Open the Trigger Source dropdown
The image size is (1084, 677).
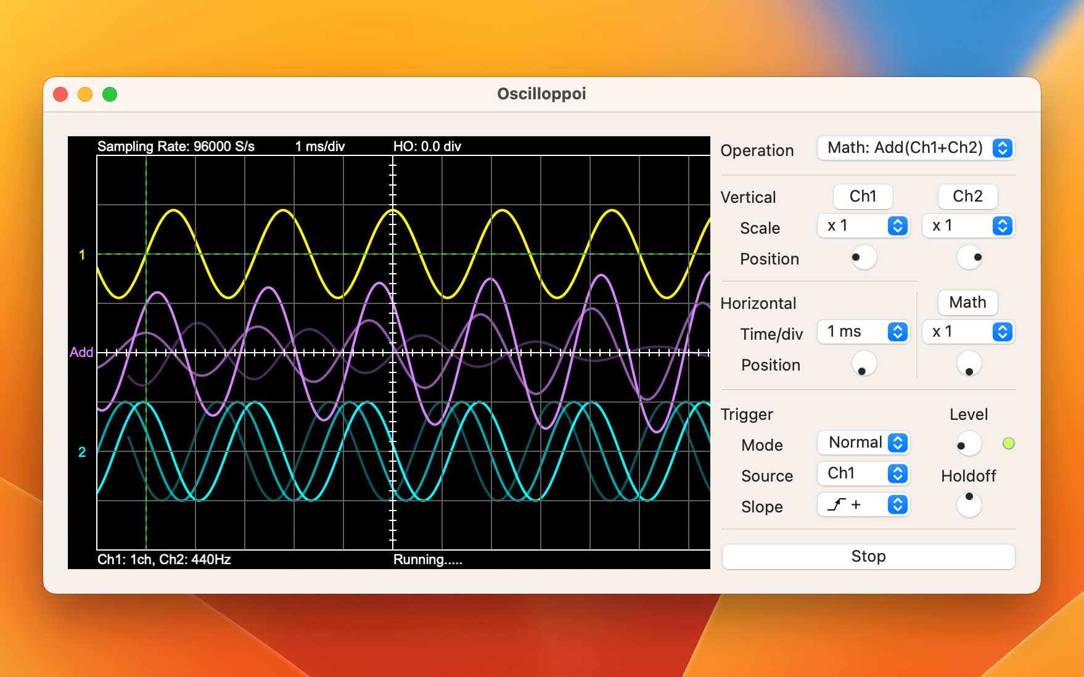click(863, 474)
